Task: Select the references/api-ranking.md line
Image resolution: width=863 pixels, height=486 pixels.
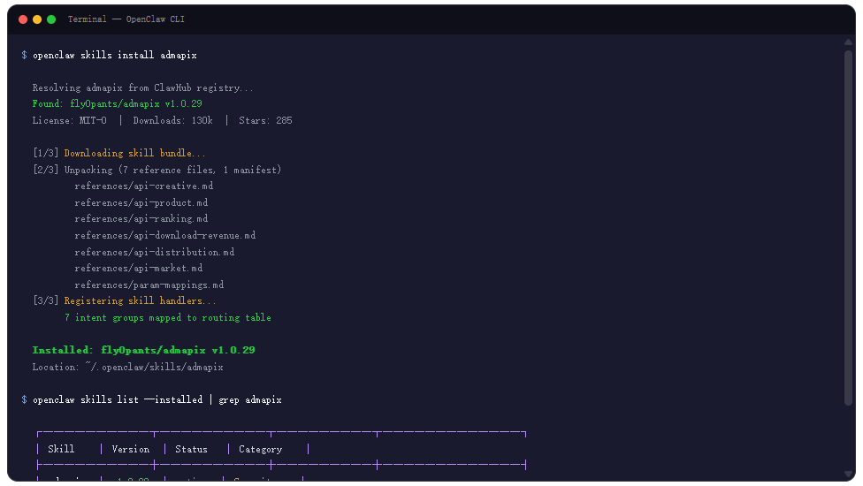Action: (141, 219)
